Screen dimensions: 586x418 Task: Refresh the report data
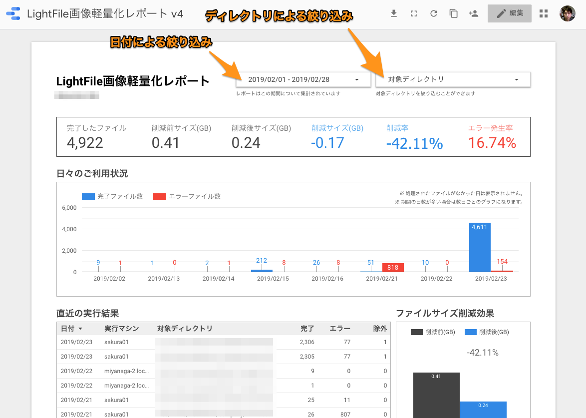coord(434,14)
